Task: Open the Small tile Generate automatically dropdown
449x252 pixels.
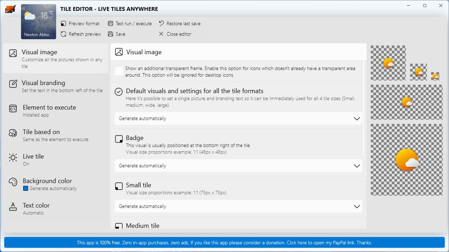Action: 238,206
